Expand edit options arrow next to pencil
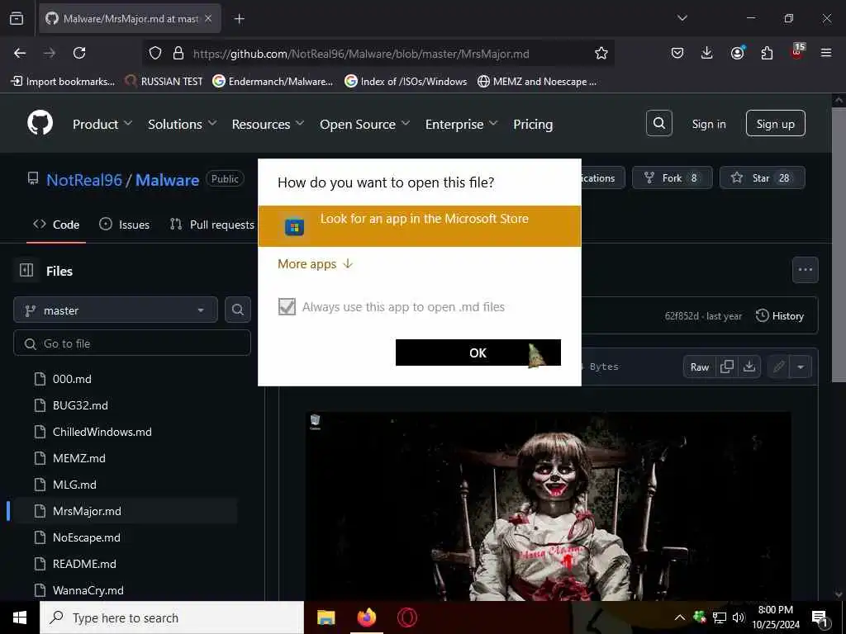The height and width of the screenshot is (634, 846). 801,367
